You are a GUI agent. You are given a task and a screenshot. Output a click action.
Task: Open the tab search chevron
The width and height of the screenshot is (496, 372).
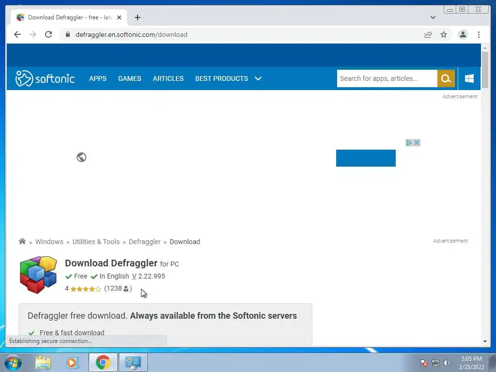(x=433, y=17)
